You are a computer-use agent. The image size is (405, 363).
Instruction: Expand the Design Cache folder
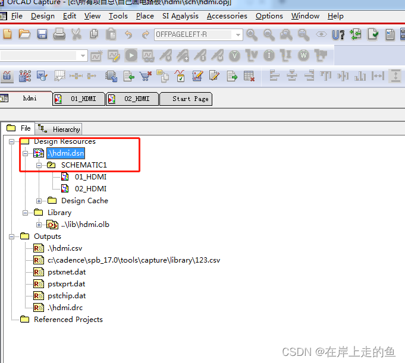point(39,201)
